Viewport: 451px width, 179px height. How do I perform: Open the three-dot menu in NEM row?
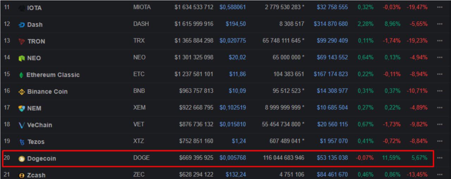439,107
